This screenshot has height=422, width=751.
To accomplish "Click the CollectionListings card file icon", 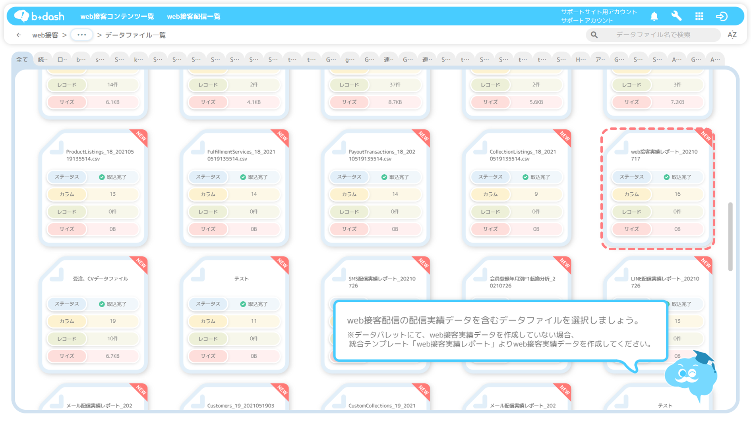I will click(480, 148).
